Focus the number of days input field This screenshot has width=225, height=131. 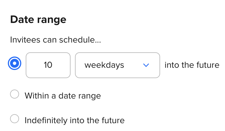point(48,65)
